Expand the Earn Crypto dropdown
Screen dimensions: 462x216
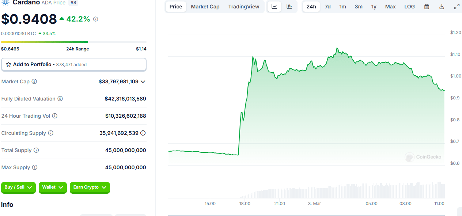(90, 187)
